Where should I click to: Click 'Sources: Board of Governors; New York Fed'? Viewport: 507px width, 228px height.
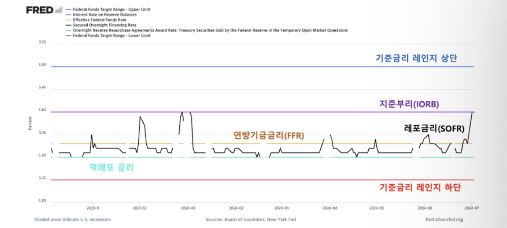click(x=251, y=219)
